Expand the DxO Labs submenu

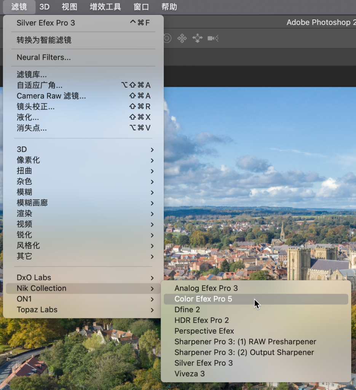click(83, 278)
